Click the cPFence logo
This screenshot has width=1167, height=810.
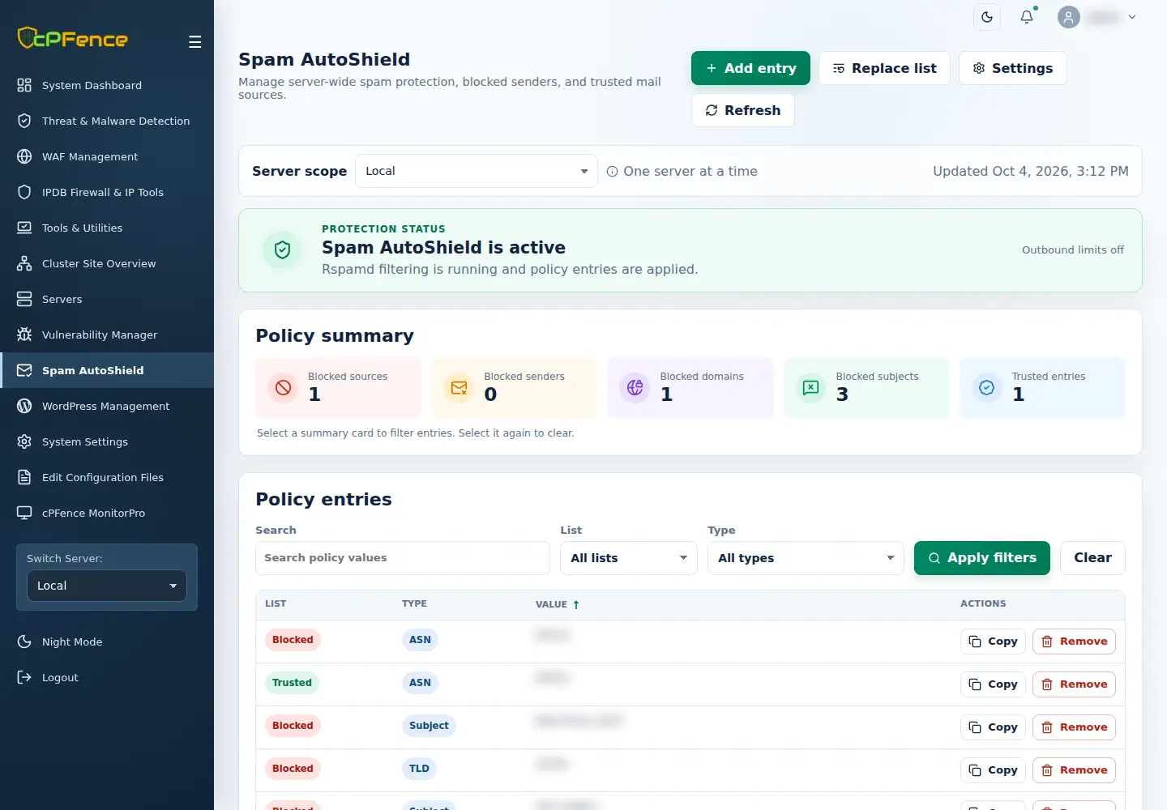pyautogui.click(x=73, y=38)
